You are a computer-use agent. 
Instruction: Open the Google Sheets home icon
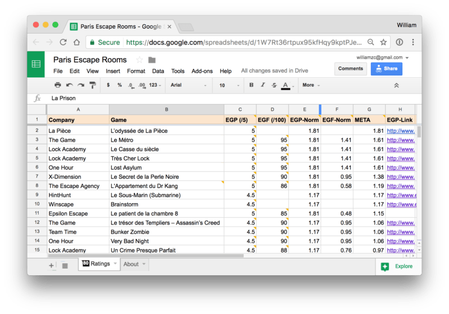[x=36, y=64]
